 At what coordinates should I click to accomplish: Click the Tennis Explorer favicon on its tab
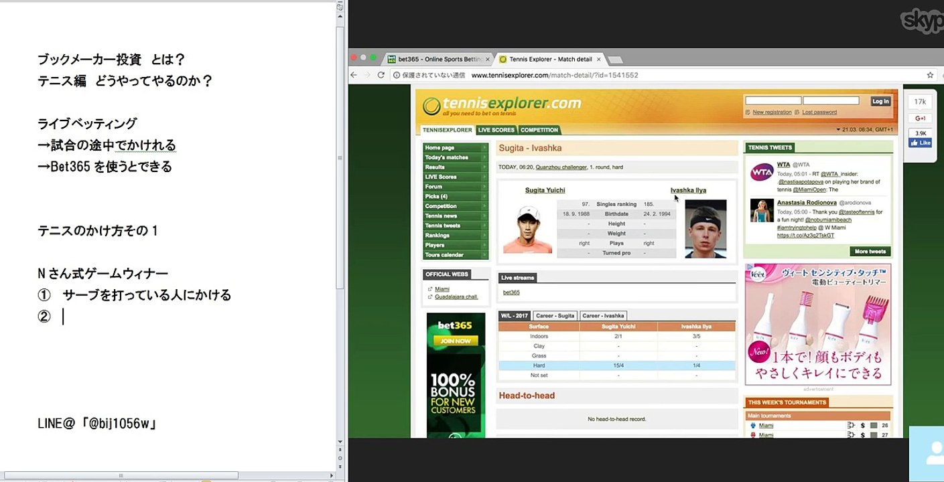[503, 59]
